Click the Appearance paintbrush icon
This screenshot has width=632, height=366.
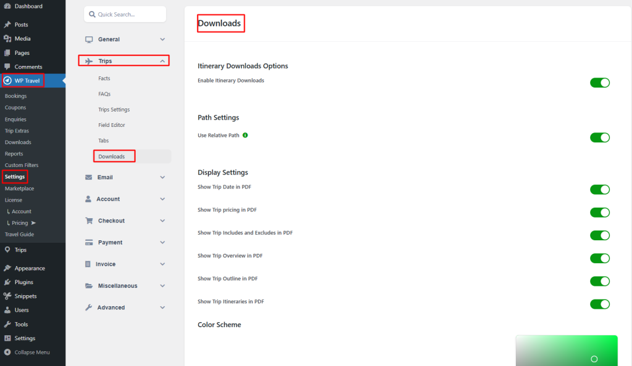(x=7, y=268)
